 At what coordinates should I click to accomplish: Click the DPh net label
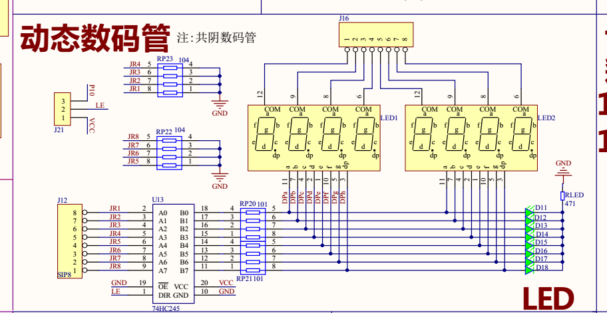click(x=343, y=197)
